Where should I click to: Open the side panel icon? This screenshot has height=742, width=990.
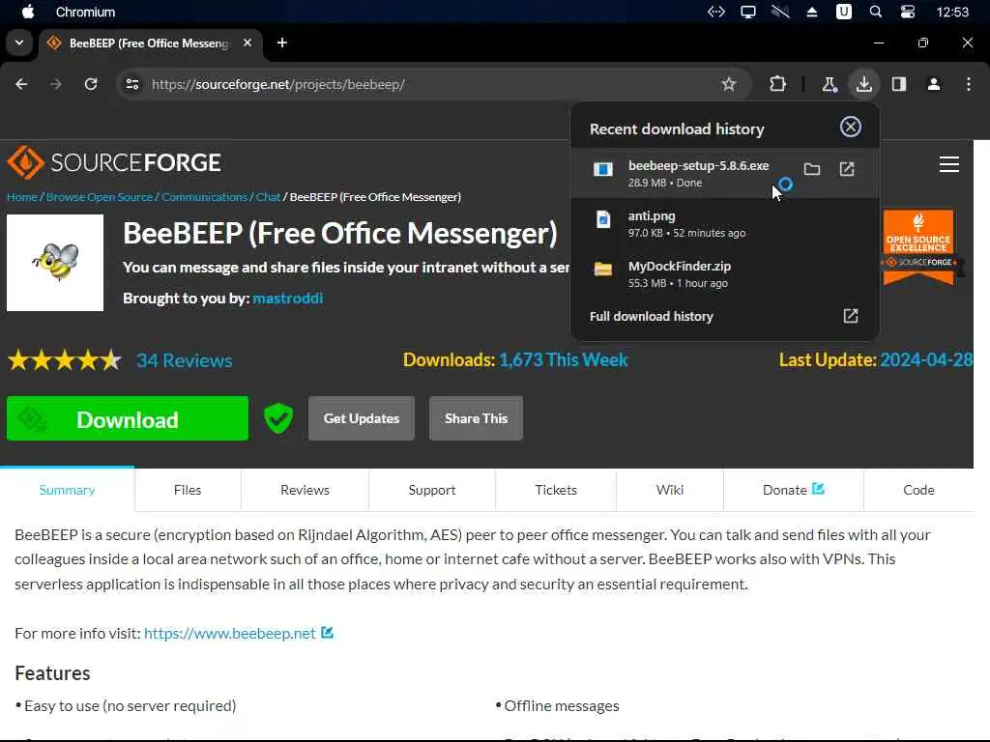(899, 84)
